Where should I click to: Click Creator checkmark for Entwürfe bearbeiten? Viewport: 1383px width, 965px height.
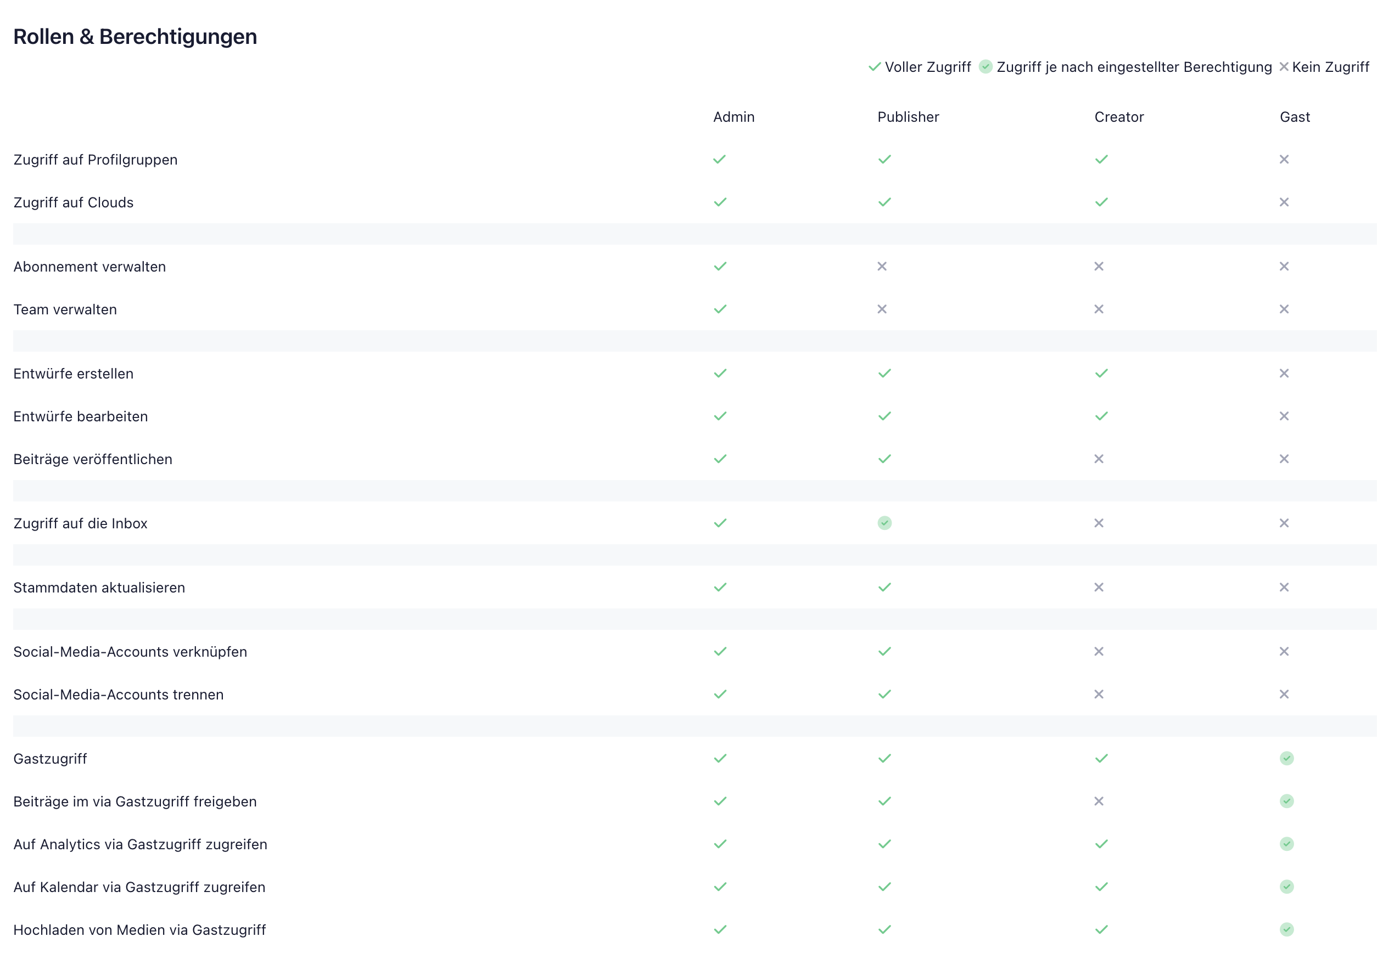coord(1101,416)
